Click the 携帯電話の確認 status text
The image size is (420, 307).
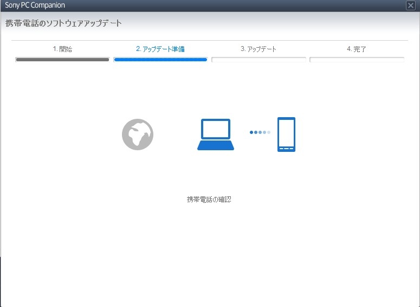pos(209,200)
